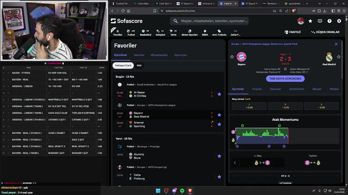Switch to the quickabdest browser tab
The image size is (348, 195).
pyautogui.click(x=293, y=4)
